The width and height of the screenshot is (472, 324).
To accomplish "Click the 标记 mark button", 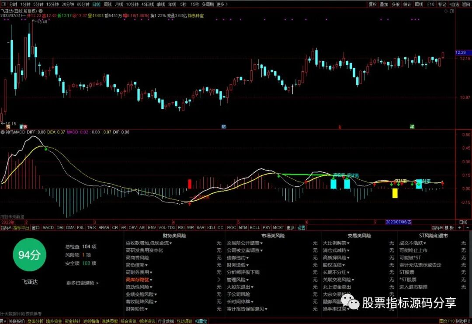I will [x=442, y=4].
